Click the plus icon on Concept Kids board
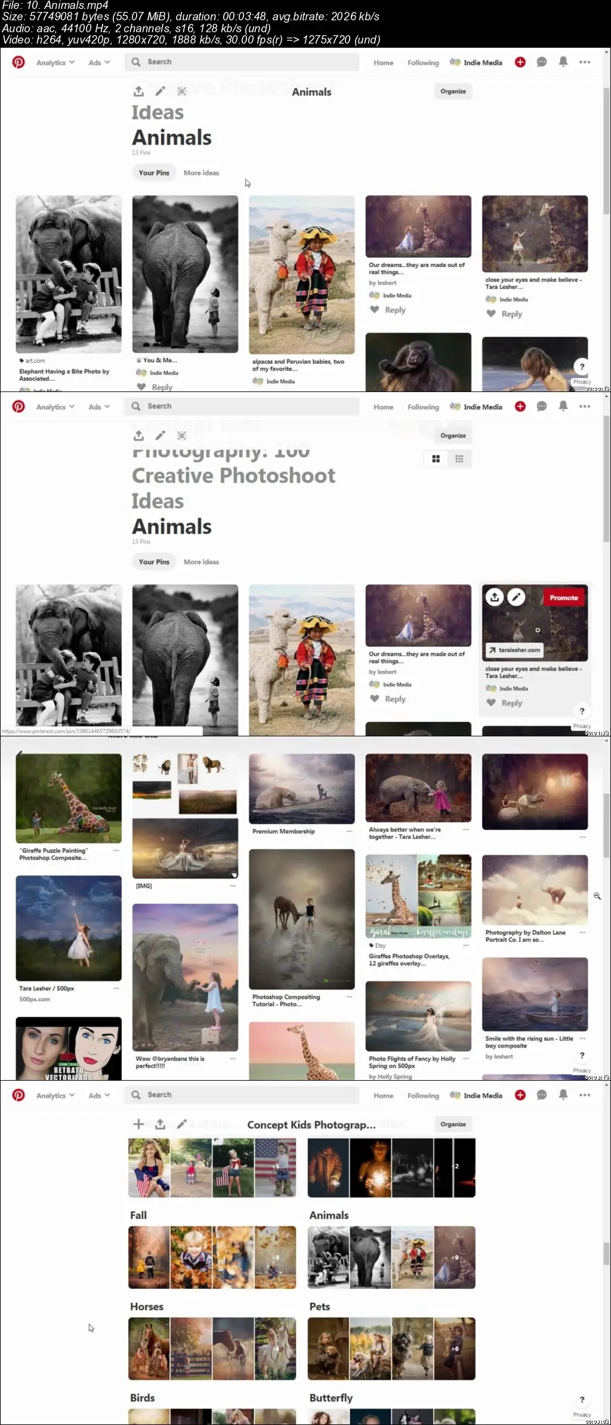Screen dimensions: 611x1425 [x=138, y=1124]
